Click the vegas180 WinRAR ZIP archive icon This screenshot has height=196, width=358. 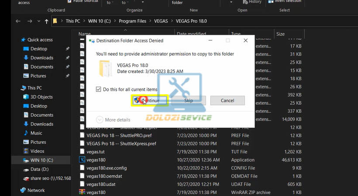(82, 192)
